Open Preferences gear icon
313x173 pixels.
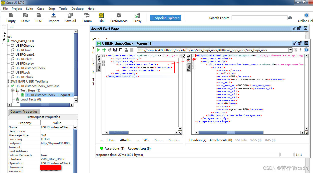[119, 15]
